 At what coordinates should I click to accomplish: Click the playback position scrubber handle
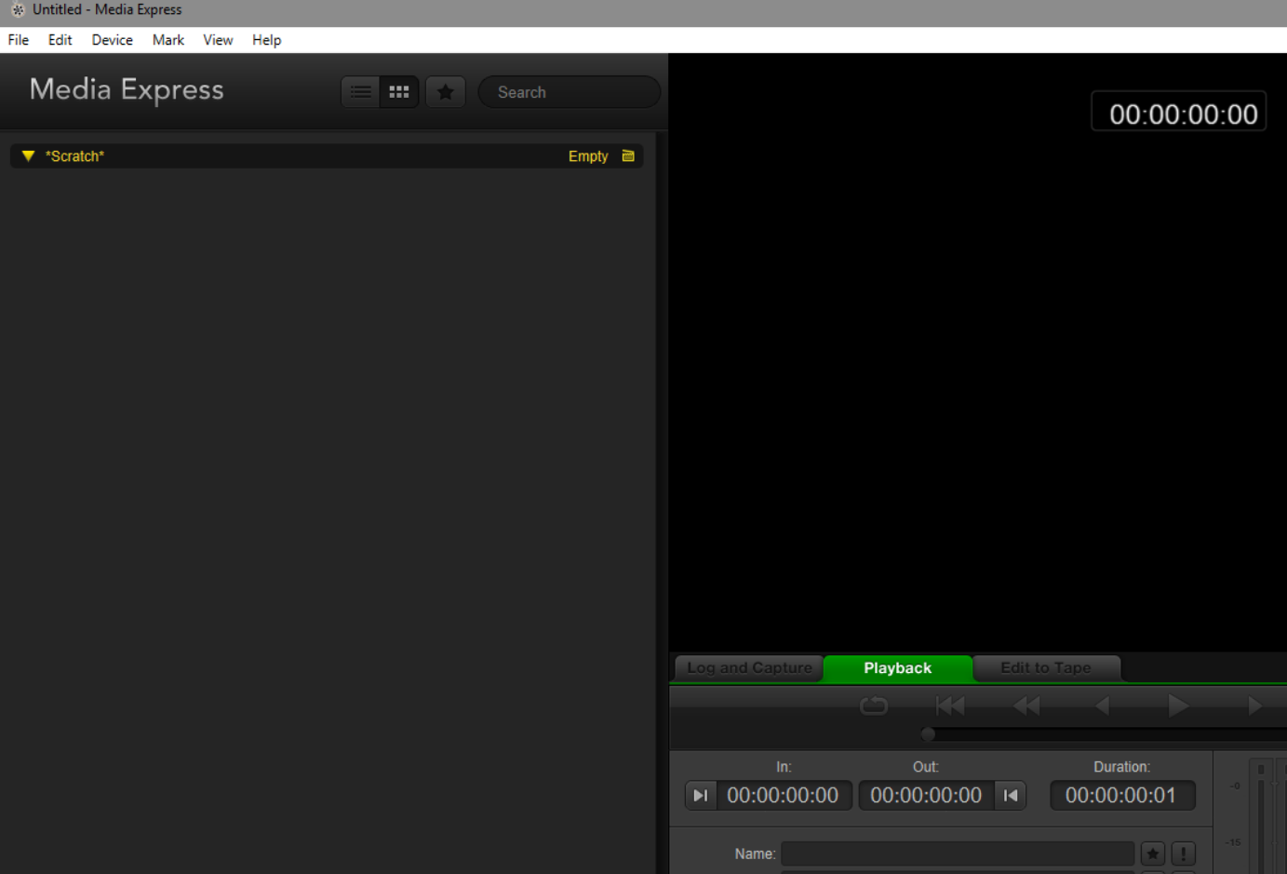[x=927, y=733]
